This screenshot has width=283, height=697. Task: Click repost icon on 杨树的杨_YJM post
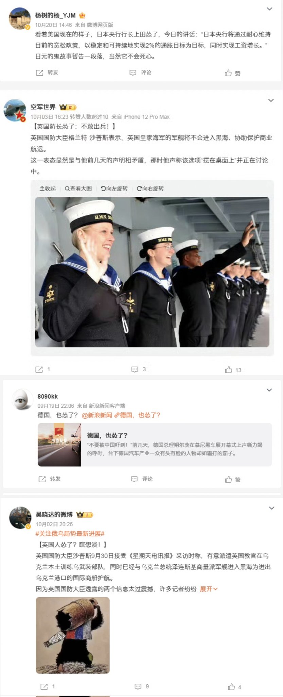coord(40,72)
